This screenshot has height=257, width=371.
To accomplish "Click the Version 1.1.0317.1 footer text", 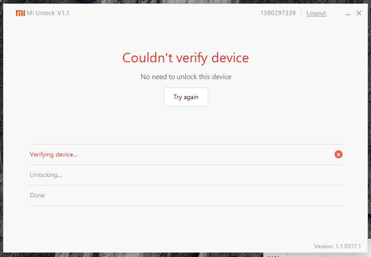I will coord(337,246).
